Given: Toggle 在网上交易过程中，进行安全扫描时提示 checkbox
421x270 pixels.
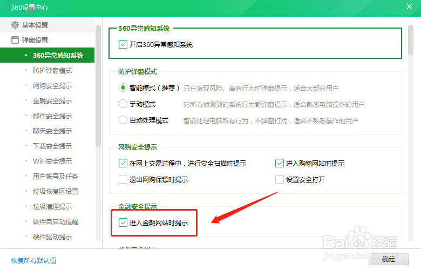Looking at the screenshot, I should coord(123,163).
